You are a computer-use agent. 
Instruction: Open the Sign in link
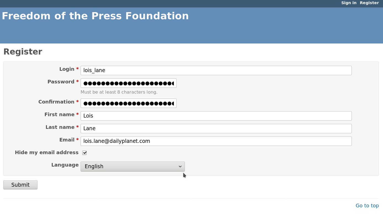point(349,3)
